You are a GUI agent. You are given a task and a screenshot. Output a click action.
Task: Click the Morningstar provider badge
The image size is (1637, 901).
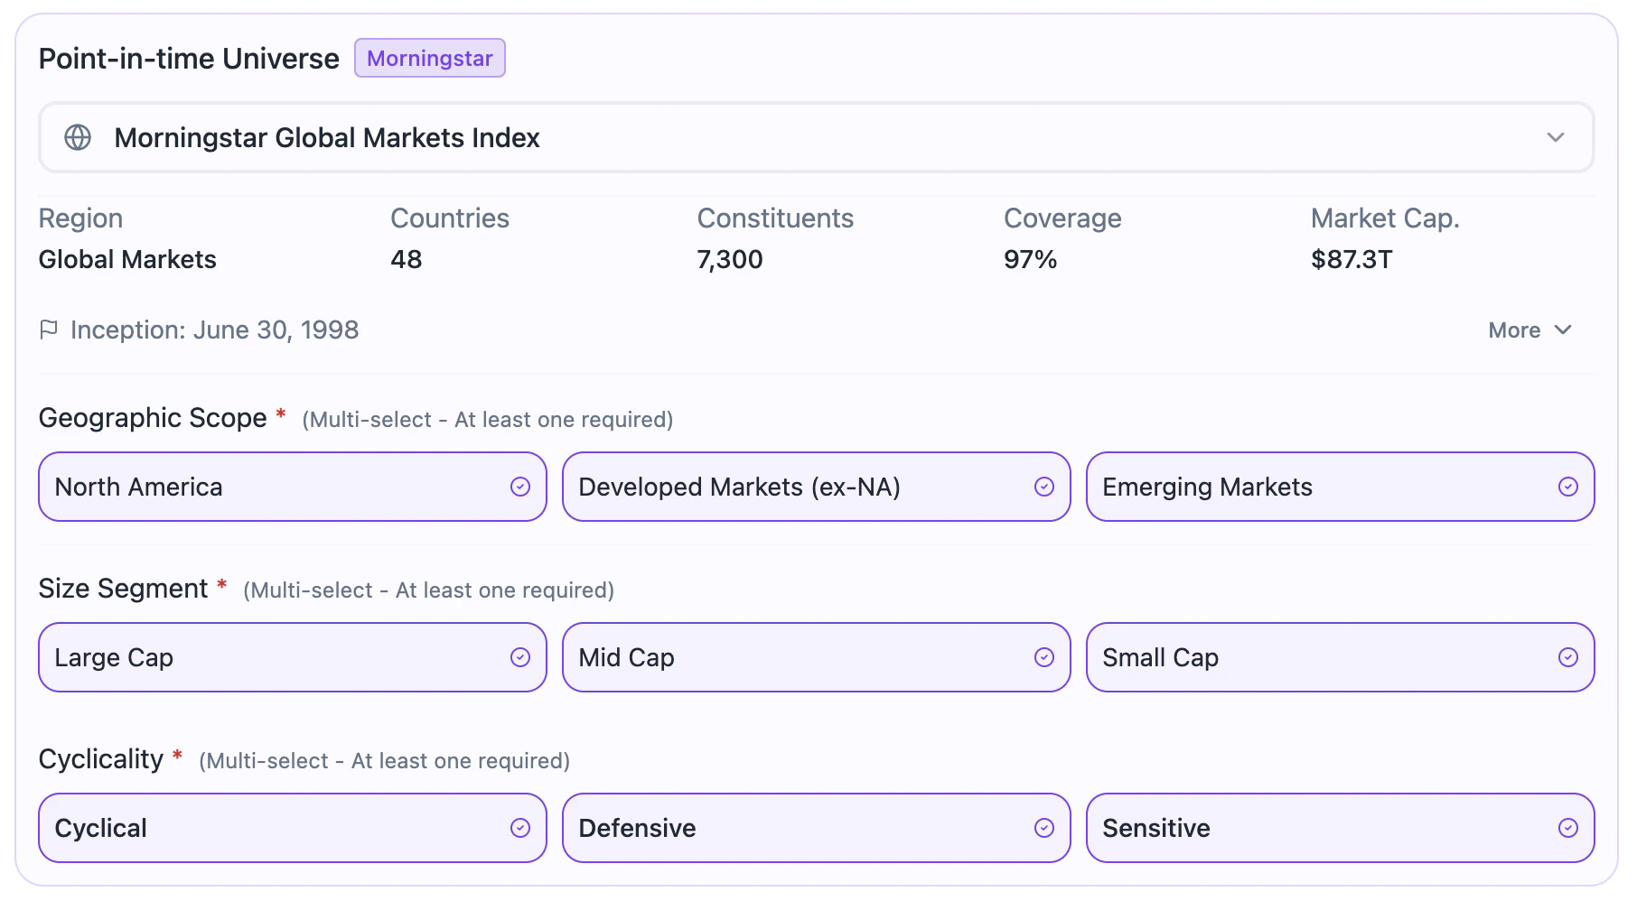point(430,59)
